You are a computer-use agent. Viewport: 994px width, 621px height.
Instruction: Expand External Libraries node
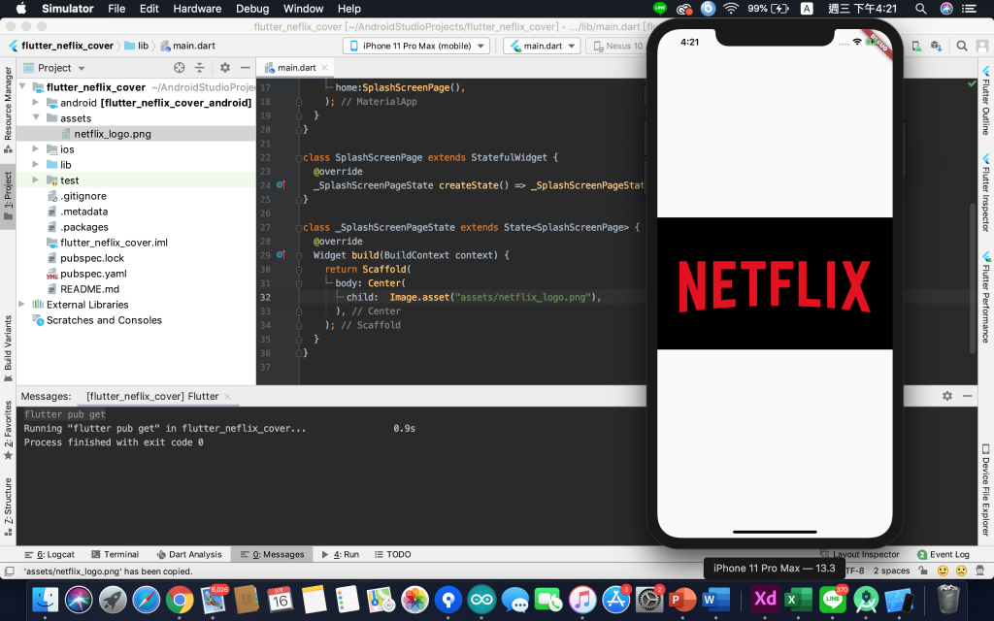pyautogui.click(x=22, y=304)
